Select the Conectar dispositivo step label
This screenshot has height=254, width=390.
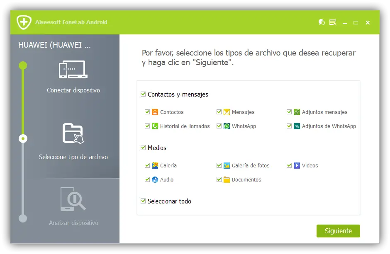73,90
